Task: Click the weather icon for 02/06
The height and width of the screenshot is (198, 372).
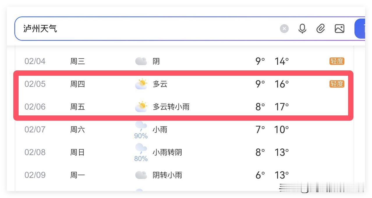Action: 141,107
